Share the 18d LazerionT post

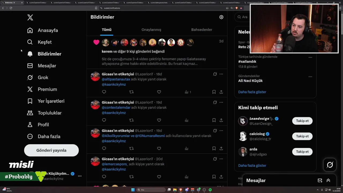click(221, 92)
